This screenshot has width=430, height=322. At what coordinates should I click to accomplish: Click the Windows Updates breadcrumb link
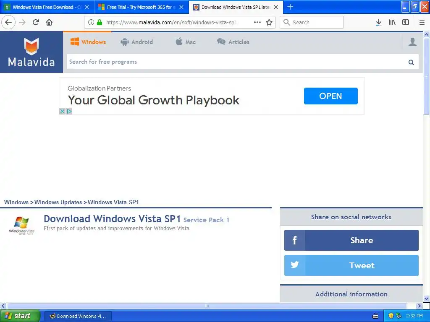pos(58,202)
